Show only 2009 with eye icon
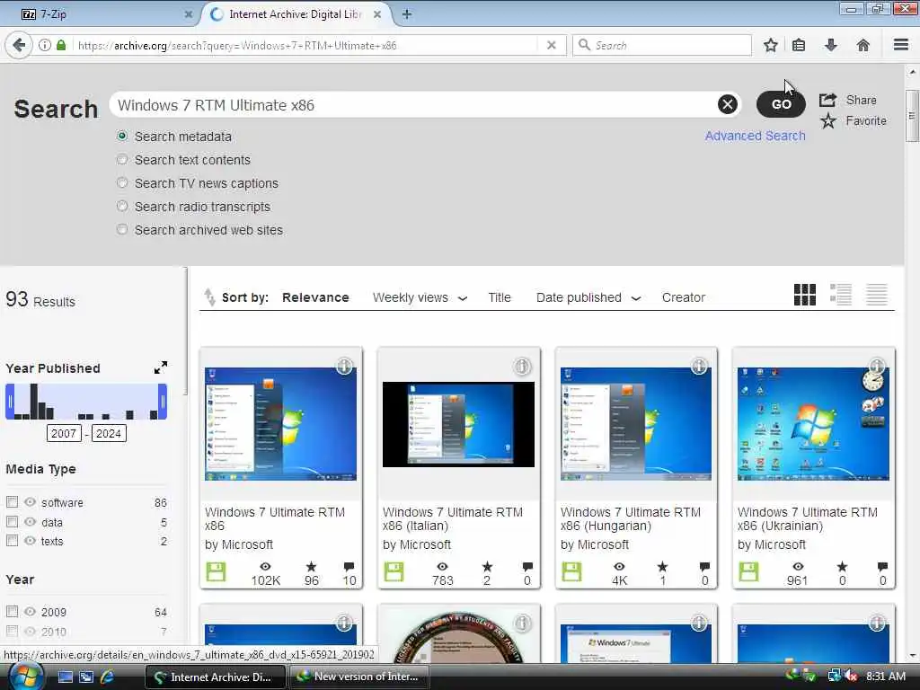The image size is (920, 690). click(x=30, y=611)
